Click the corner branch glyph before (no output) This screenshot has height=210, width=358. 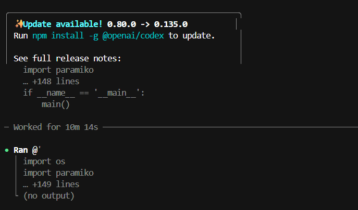[x=17, y=194]
